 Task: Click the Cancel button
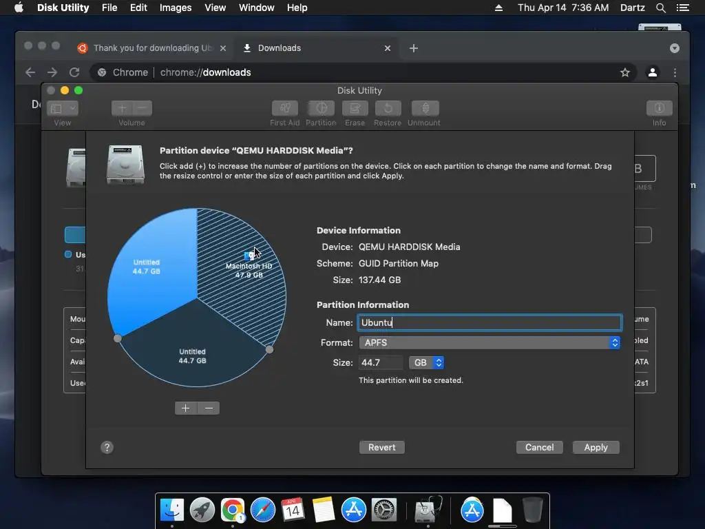[540, 447]
